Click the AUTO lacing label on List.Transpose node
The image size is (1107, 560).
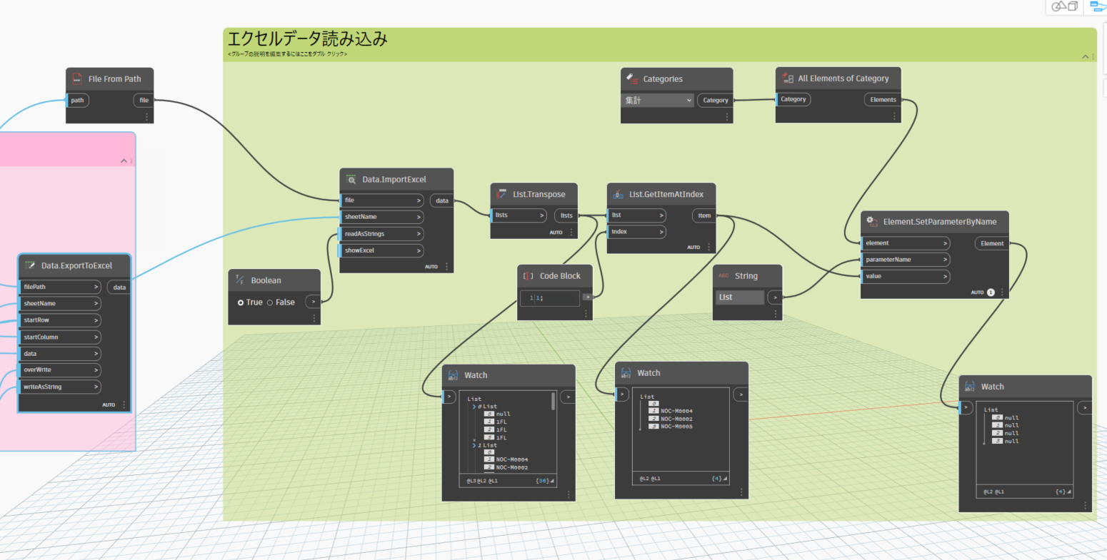(x=556, y=232)
